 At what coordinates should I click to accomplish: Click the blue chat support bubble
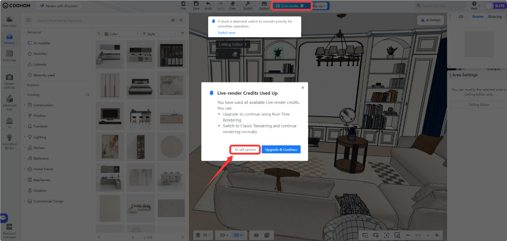point(4,218)
